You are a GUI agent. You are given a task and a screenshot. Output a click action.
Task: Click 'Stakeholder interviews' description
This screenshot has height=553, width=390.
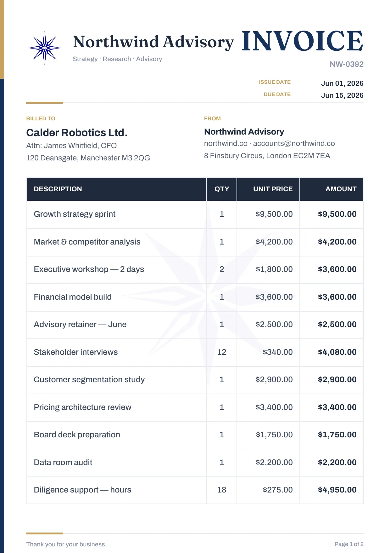tap(76, 352)
